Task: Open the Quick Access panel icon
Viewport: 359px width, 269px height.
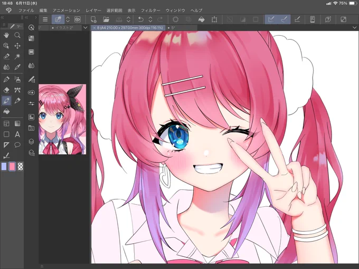Action: click(x=31, y=27)
